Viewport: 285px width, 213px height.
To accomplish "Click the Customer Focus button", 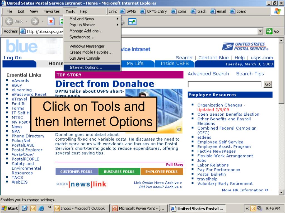I will 77,171.
